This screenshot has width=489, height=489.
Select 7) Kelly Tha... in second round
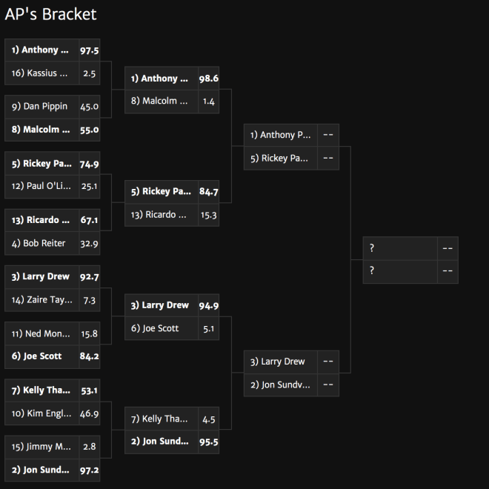172,419
